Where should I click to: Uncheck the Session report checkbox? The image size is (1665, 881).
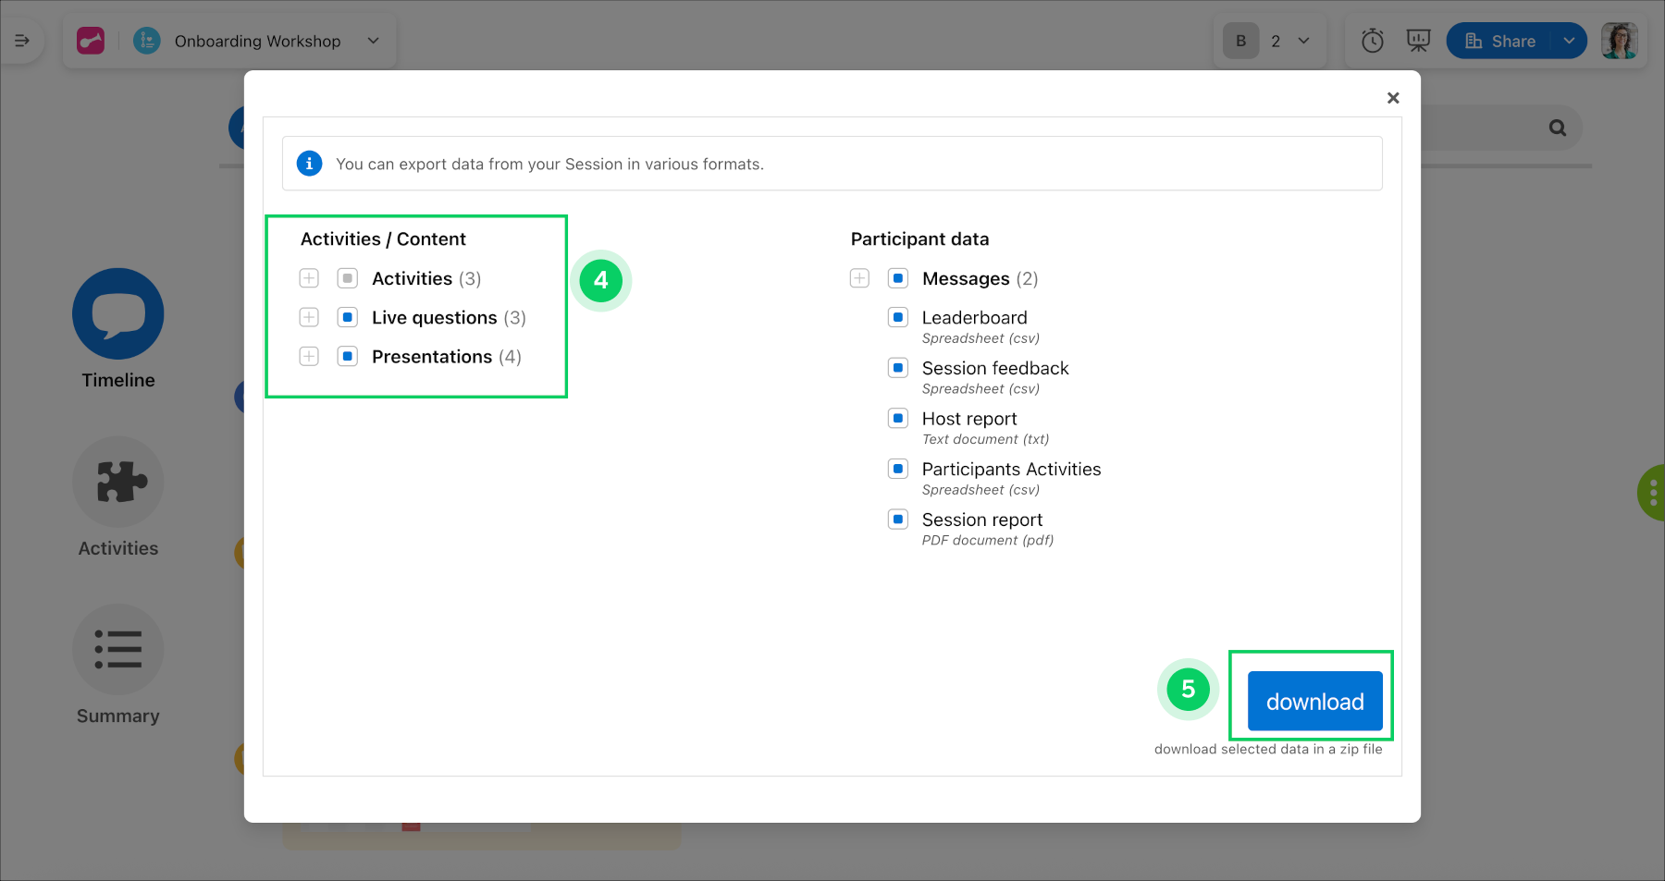click(898, 519)
